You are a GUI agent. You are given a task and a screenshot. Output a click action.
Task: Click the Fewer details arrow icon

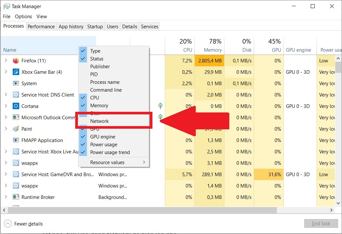[x=7, y=224]
